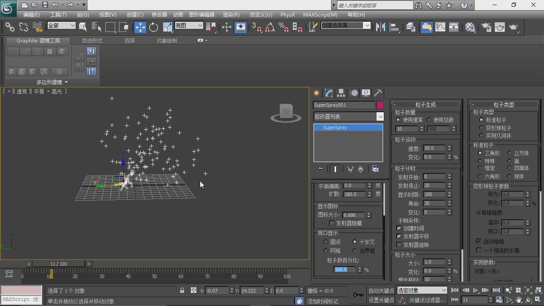Image resolution: width=544 pixels, height=306 pixels.
Task: Activate the Bind to Space Warp tool
Action: 37,27
